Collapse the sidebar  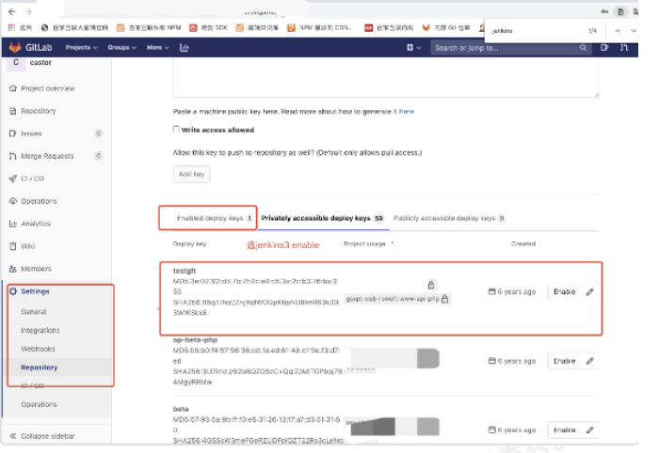coord(42,436)
